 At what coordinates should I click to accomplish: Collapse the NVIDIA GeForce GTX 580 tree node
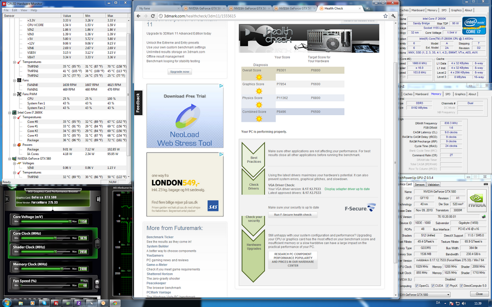(x=10, y=158)
